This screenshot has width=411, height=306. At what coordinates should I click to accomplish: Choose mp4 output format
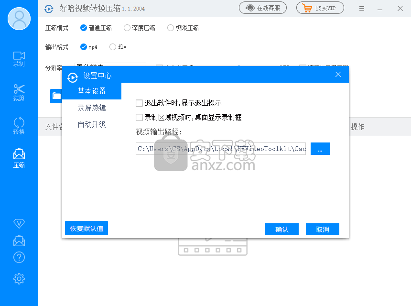pyautogui.click(x=88, y=47)
